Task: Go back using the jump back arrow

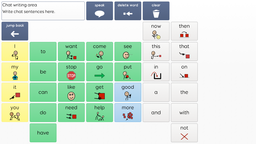Action: click(x=15, y=31)
